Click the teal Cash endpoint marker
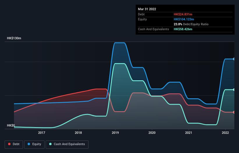 tap(234, 90)
